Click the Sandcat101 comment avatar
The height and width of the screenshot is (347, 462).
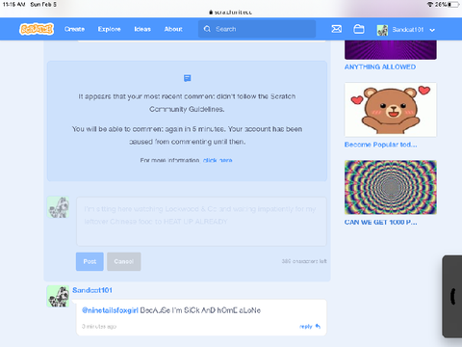tap(58, 296)
